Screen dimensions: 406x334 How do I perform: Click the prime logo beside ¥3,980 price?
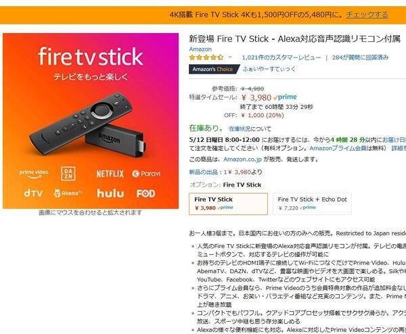click(x=285, y=97)
